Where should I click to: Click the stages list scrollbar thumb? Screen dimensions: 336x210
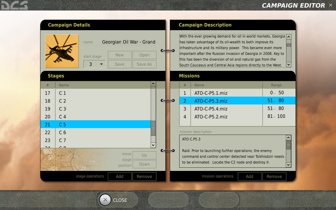coord(153,128)
